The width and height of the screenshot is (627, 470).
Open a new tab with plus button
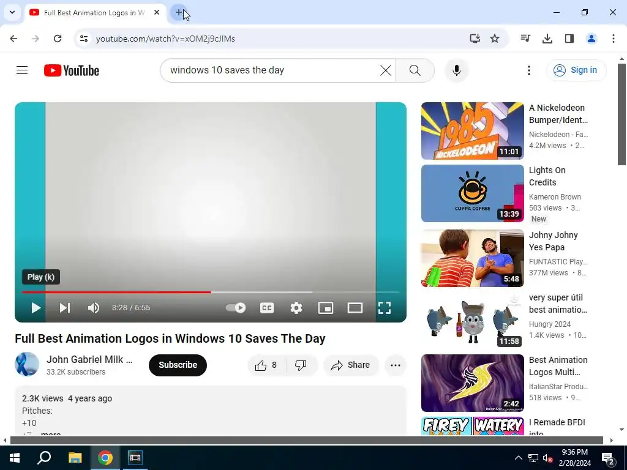coord(179,12)
